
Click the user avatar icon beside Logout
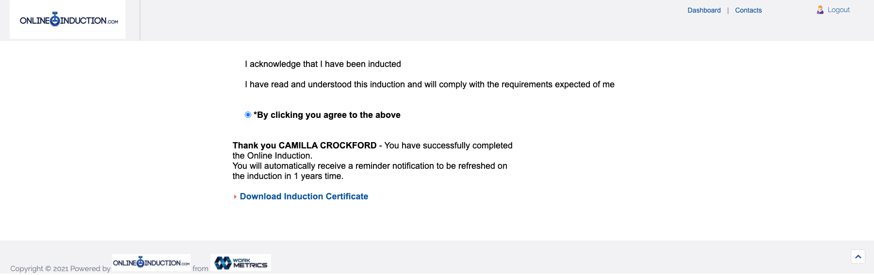pos(820,10)
